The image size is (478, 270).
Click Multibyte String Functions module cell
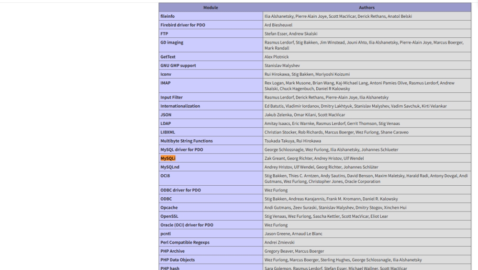211,141
